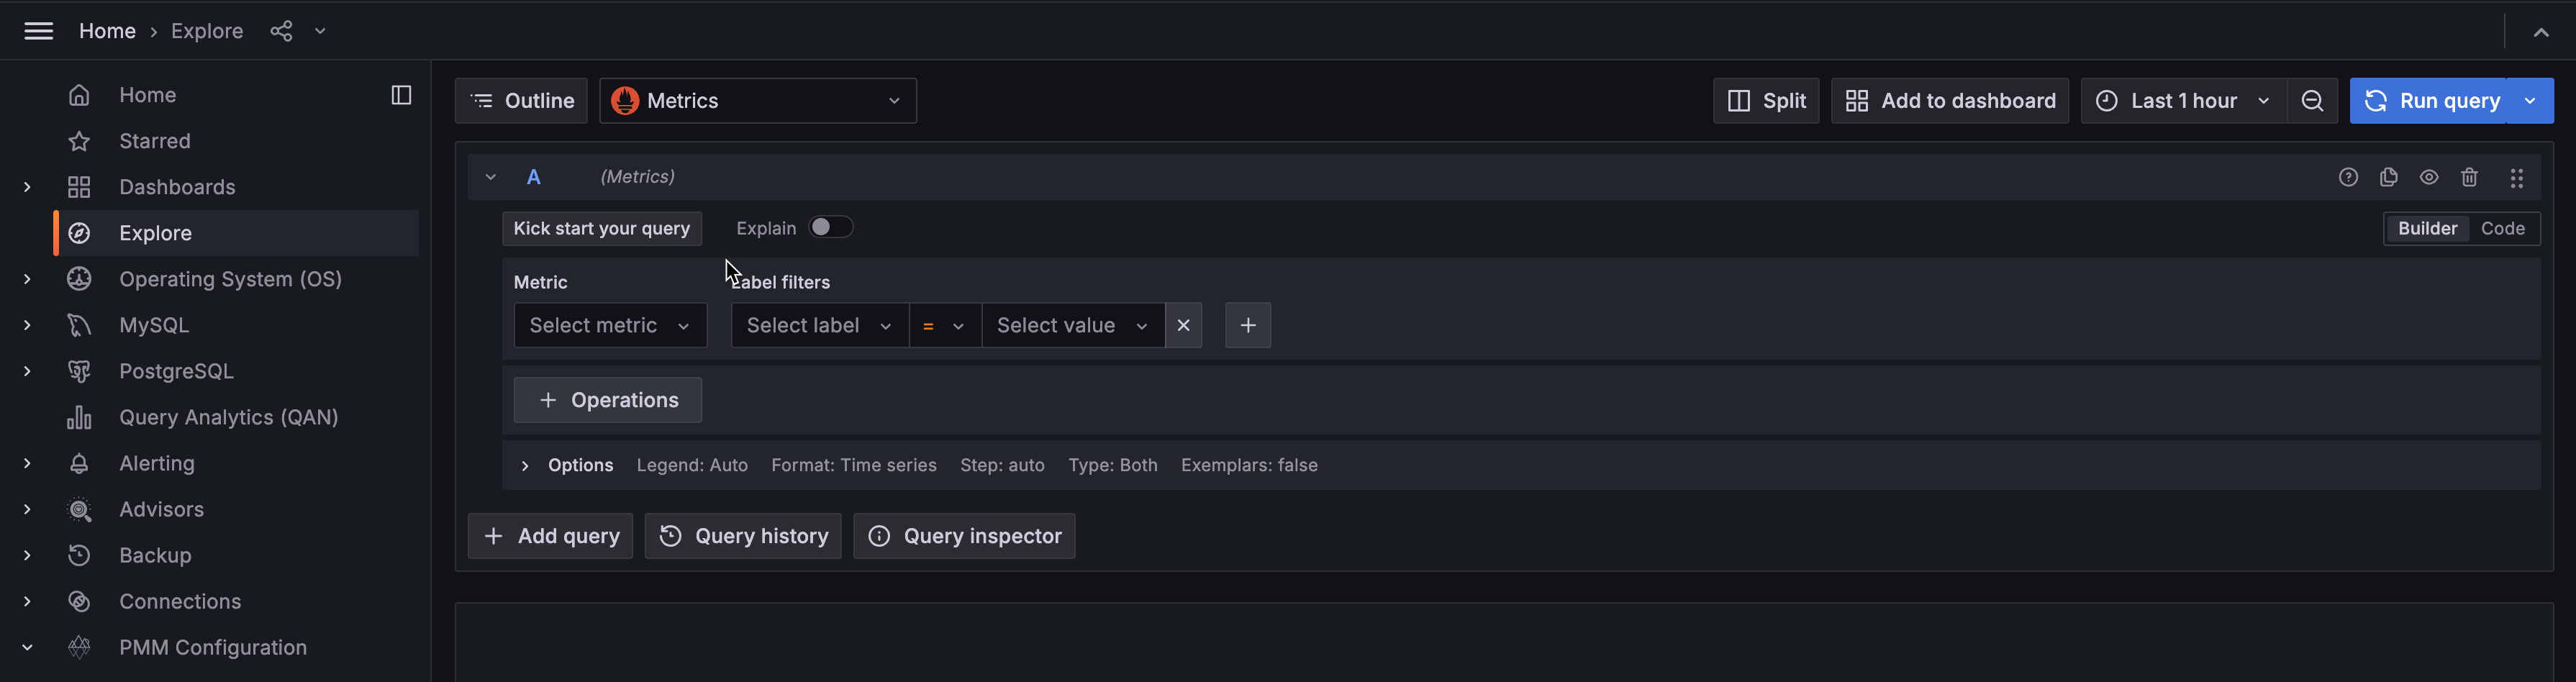Open the Starred page from the sidebar

[x=155, y=141]
